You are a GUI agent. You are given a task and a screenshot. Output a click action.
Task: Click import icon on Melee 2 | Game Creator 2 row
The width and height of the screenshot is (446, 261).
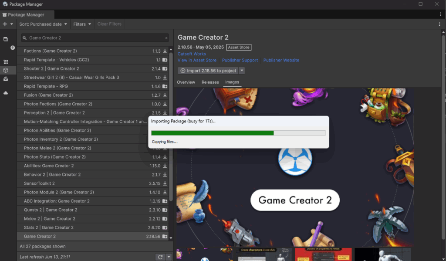point(165,219)
